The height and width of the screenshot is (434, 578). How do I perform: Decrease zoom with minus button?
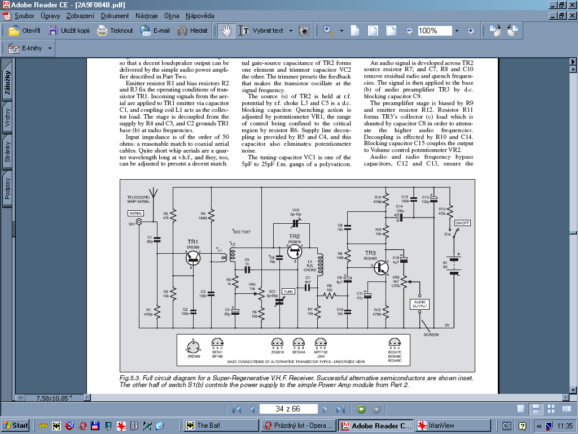pyautogui.click(x=409, y=31)
